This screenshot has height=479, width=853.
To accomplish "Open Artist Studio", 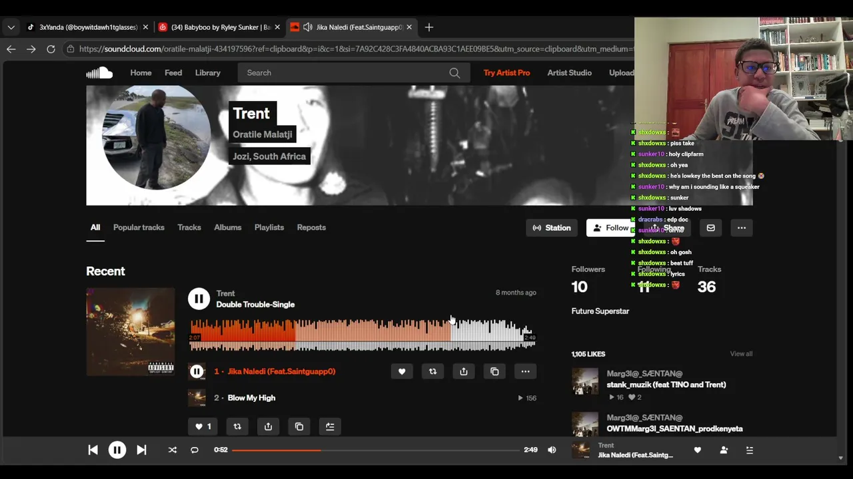I will [x=570, y=73].
